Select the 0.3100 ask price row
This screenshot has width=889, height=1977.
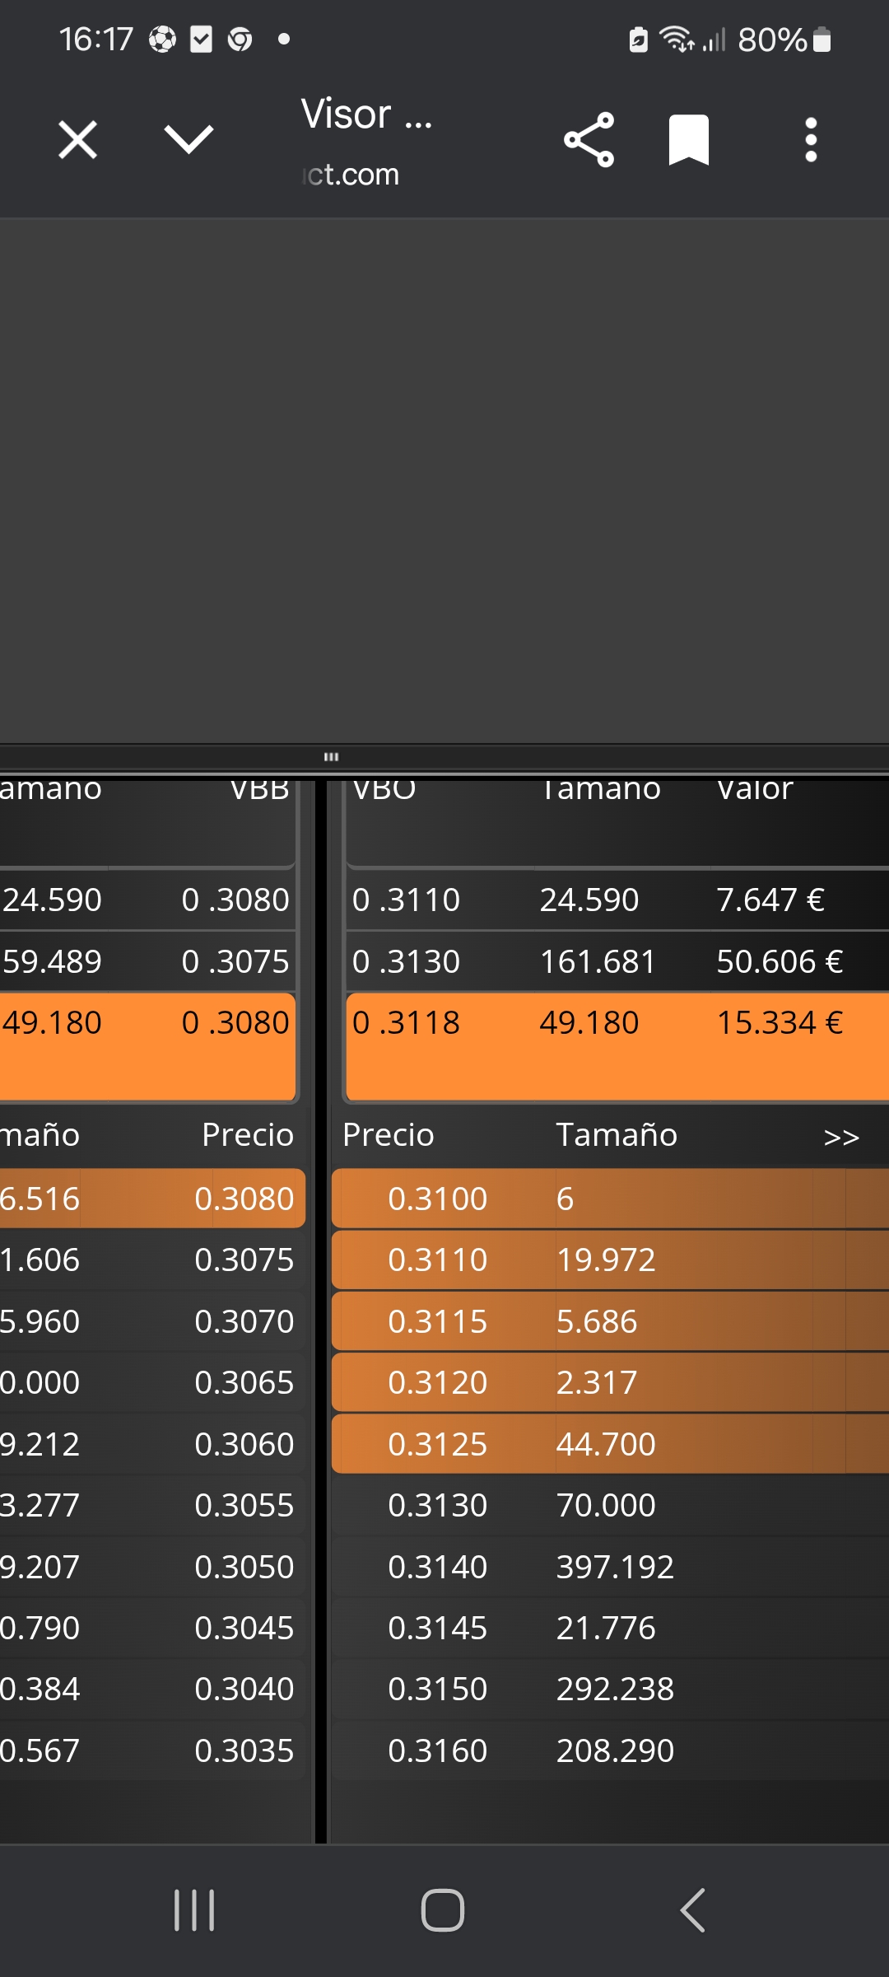[610, 1199]
